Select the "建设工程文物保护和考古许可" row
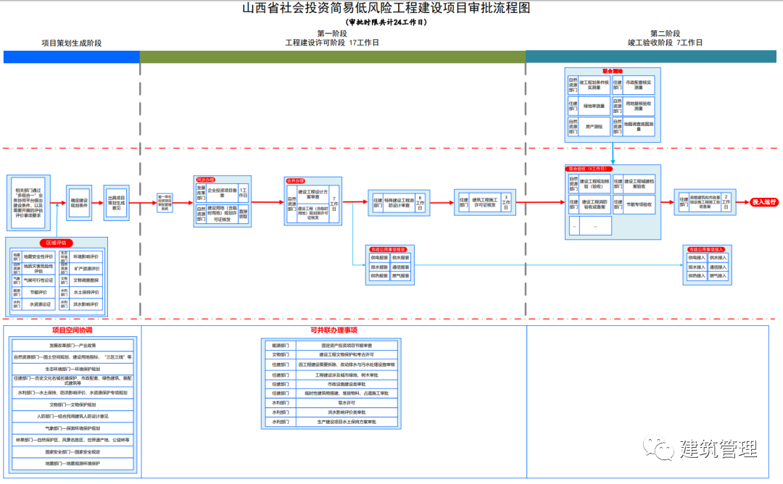The image size is (783, 484). click(331, 355)
